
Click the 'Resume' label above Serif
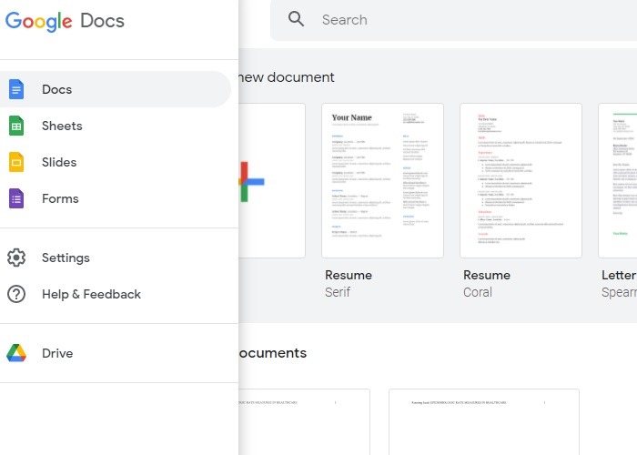(349, 275)
